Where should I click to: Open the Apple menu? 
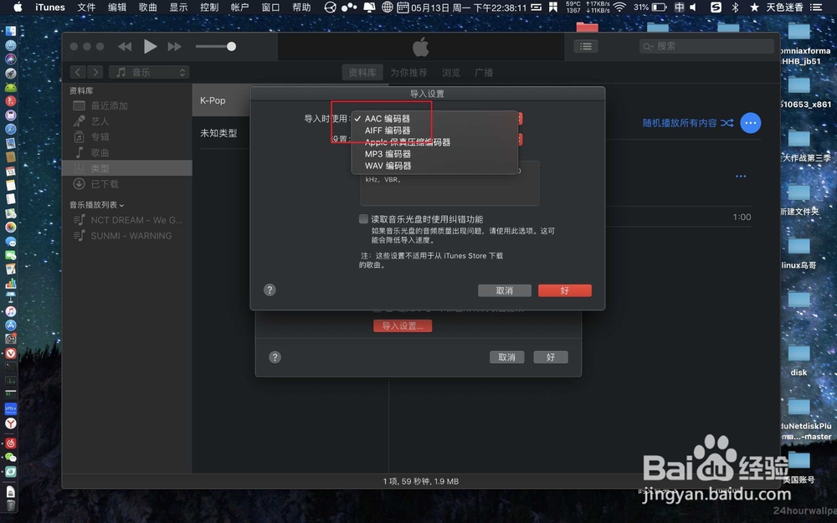pyautogui.click(x=18, y=7)
